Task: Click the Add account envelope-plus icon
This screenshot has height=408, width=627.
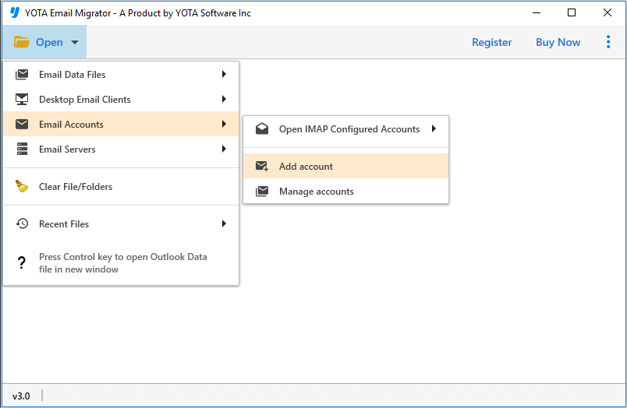Action: [262, 167]
